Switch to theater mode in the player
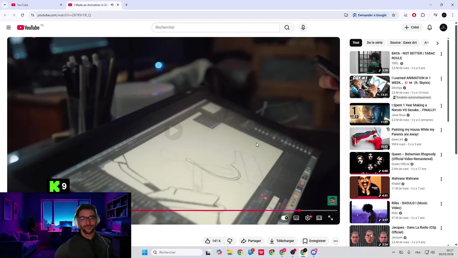Viewport: 458px width, 258px height. click(x=319, y=218)
